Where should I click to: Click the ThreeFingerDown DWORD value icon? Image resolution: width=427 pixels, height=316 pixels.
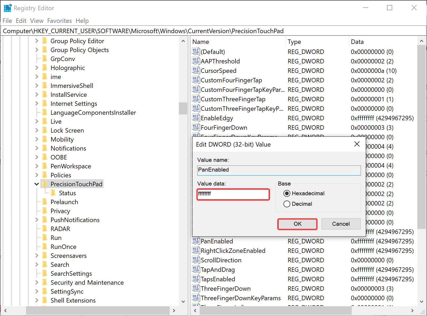tap(196, 288)
